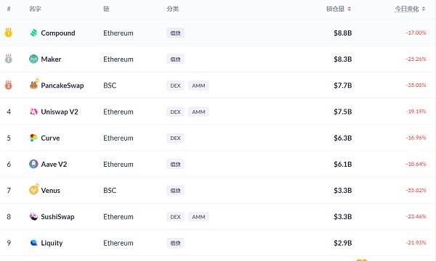
Task: Open the SushiSwap project name link
Action: 57,217
